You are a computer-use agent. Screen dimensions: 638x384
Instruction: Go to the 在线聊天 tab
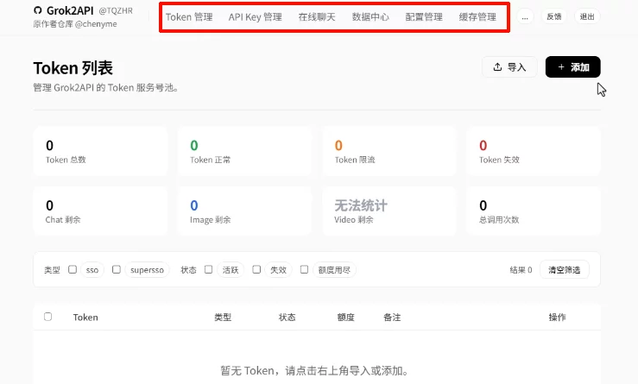(x=317, y=16)
